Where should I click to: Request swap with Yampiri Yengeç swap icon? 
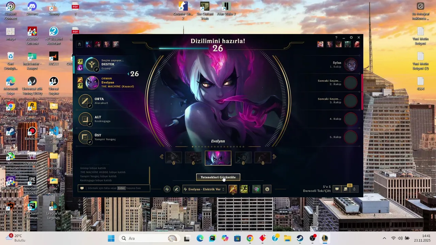(x=90, y=142)
